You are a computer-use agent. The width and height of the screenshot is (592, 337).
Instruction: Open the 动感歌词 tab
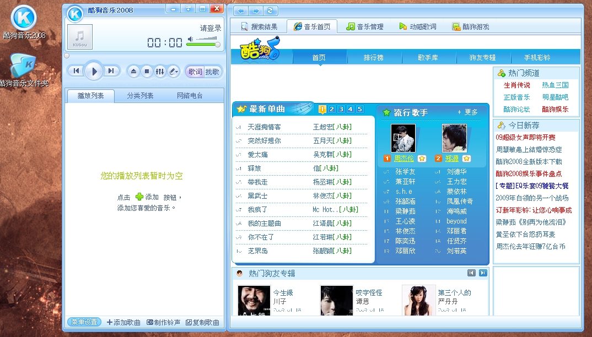[418, 26]
